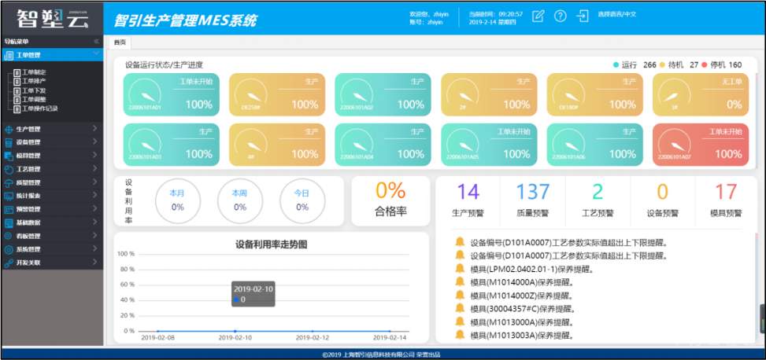The width and height of the screenshot is (766, 360).
Task: Click the 0% 合格率 card
Action: point(390,200)
